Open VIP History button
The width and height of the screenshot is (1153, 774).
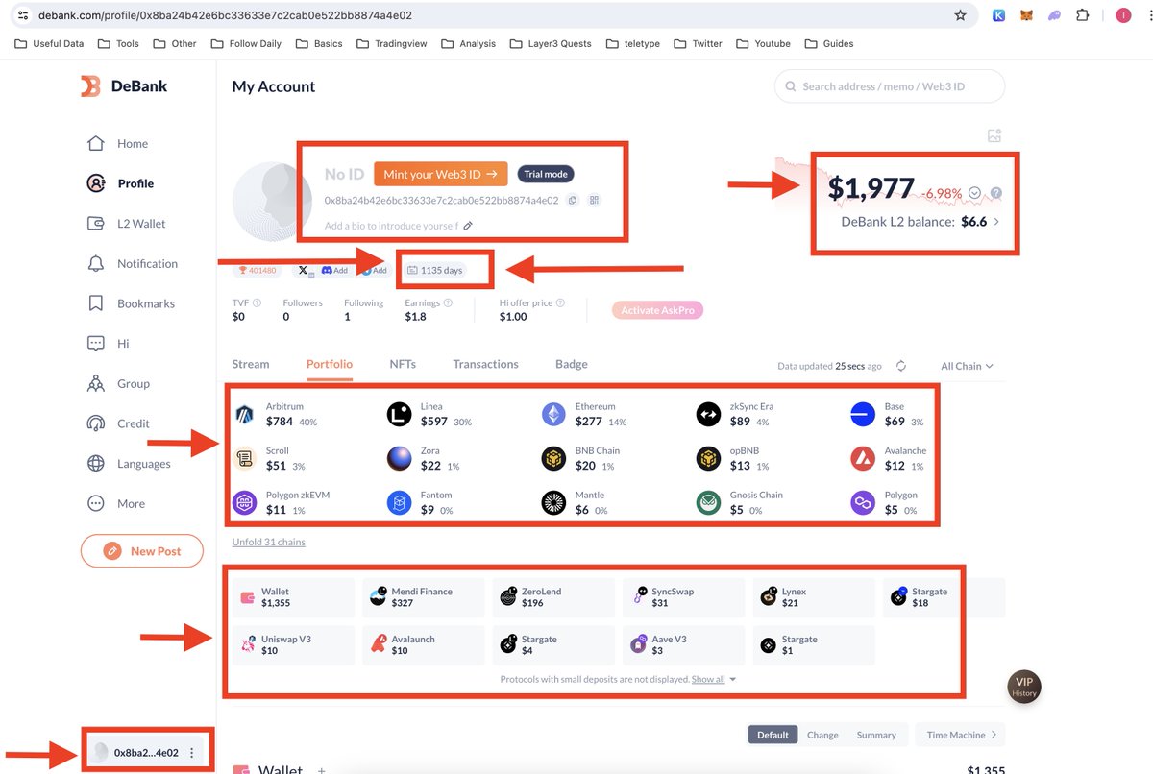1024,687
